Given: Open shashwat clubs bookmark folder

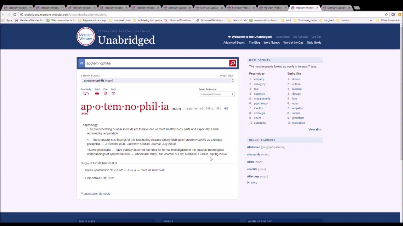Looking at the screenshot, I should (x=120, y=20).
